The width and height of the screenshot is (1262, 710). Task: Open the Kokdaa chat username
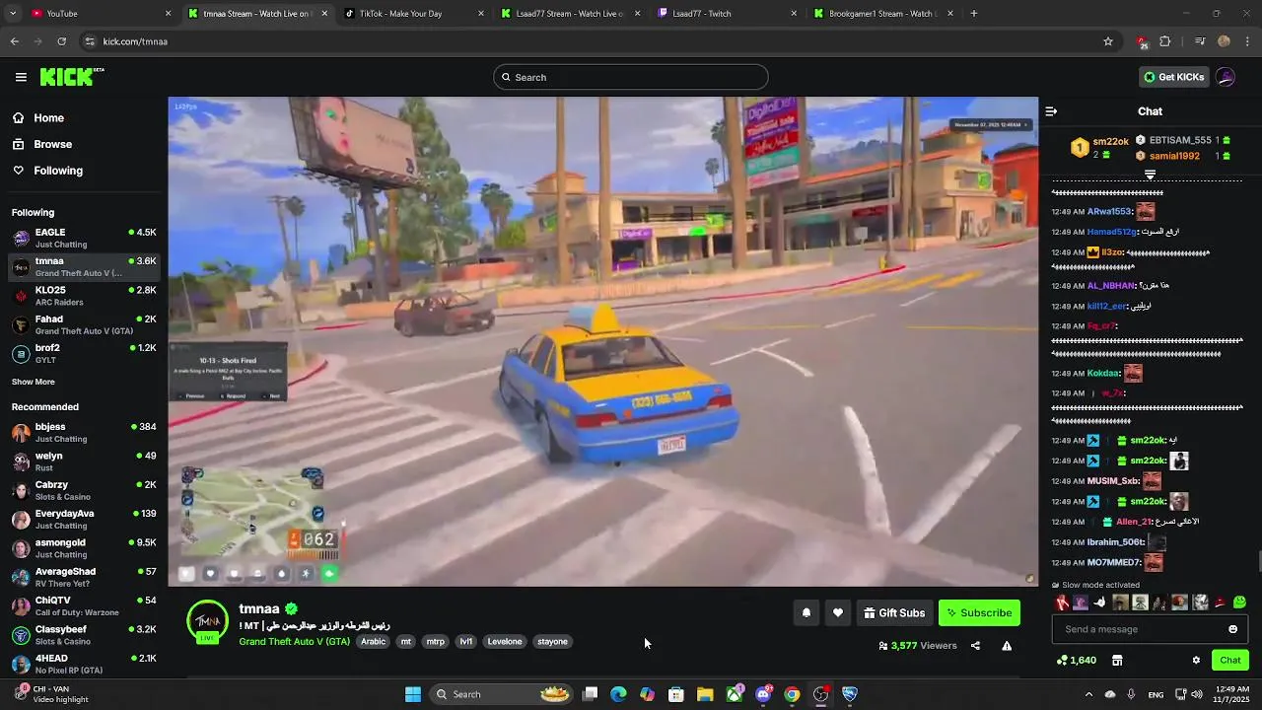click(x=1103, y=373)
